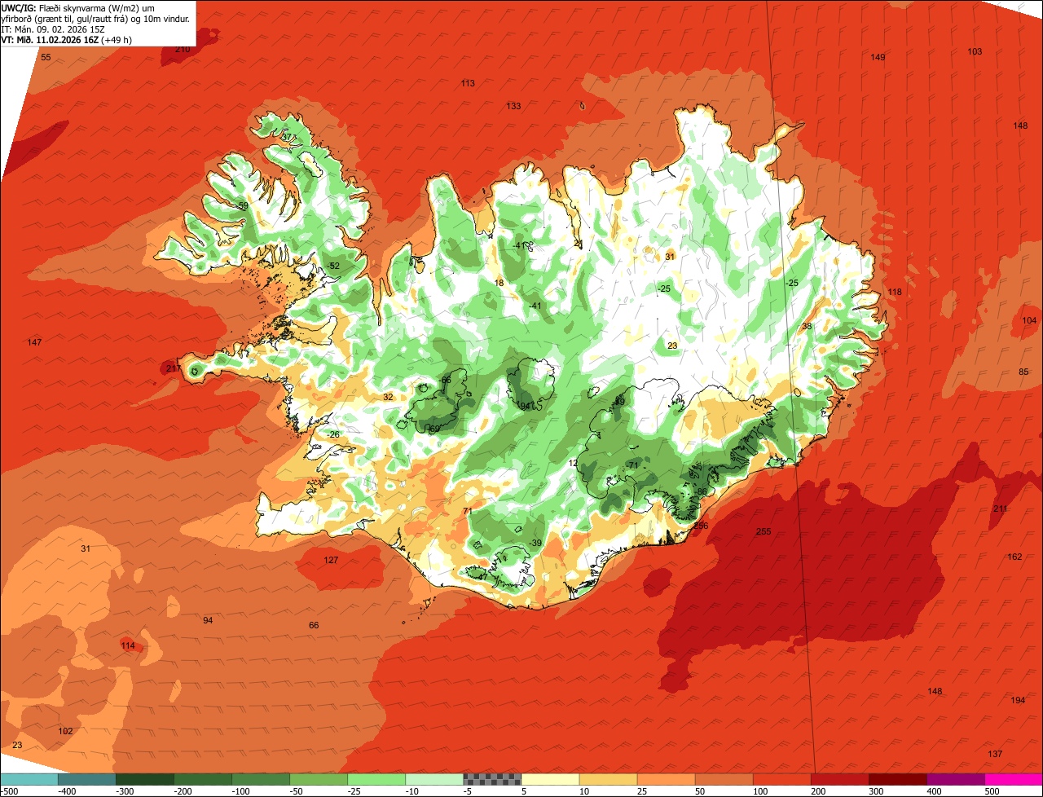Click the map value "255" in the southeast sea
The width and height of the screenshot is (1043, 797).
(x=764, y=531)
